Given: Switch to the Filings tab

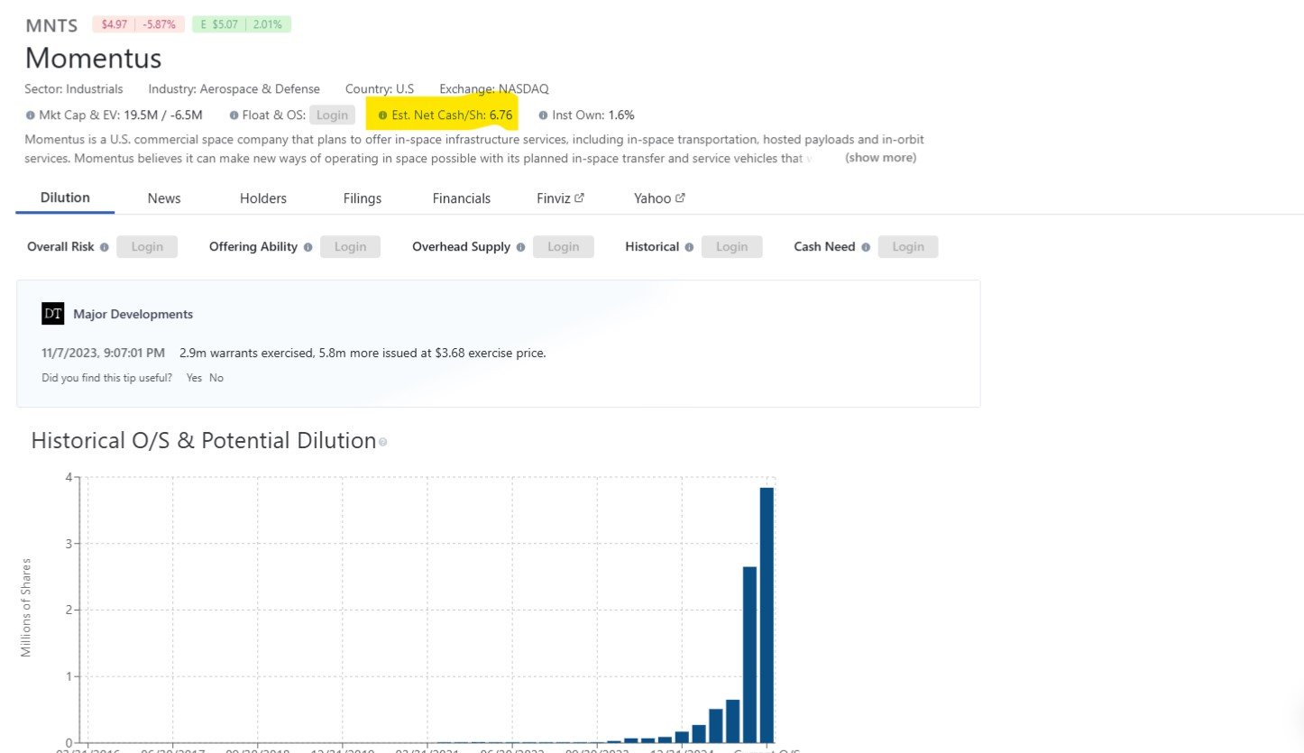Looking at the screenshot, I should tap(363, 198).
